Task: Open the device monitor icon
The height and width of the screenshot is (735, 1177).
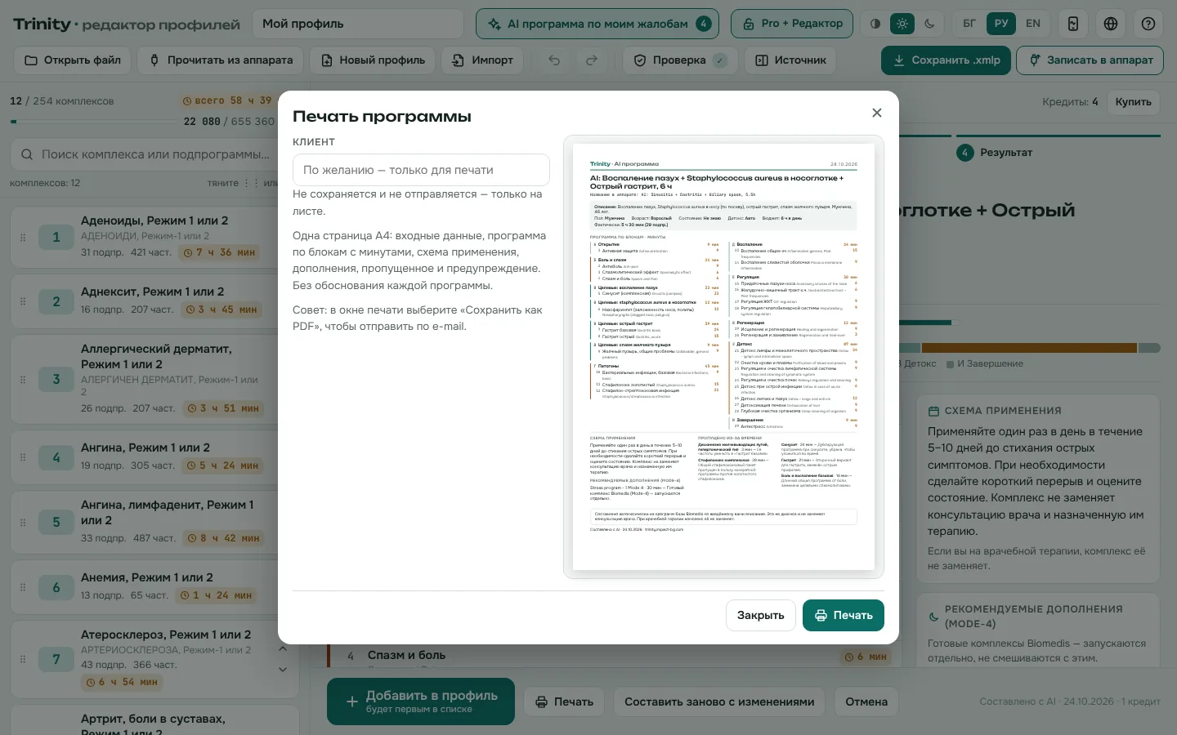Action: [x=1073, y=24]
